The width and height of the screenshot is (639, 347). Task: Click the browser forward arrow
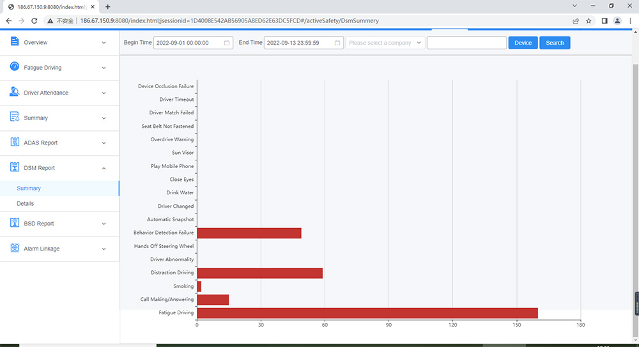(x=22, y=21)
